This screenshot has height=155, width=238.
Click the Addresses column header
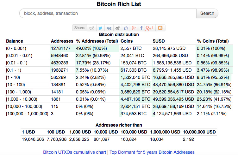[62, 41]
